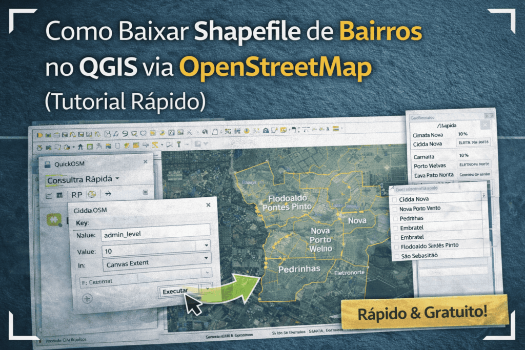
Task: Click the Porto Welvas row in right panel
Action: click(452, 166)
